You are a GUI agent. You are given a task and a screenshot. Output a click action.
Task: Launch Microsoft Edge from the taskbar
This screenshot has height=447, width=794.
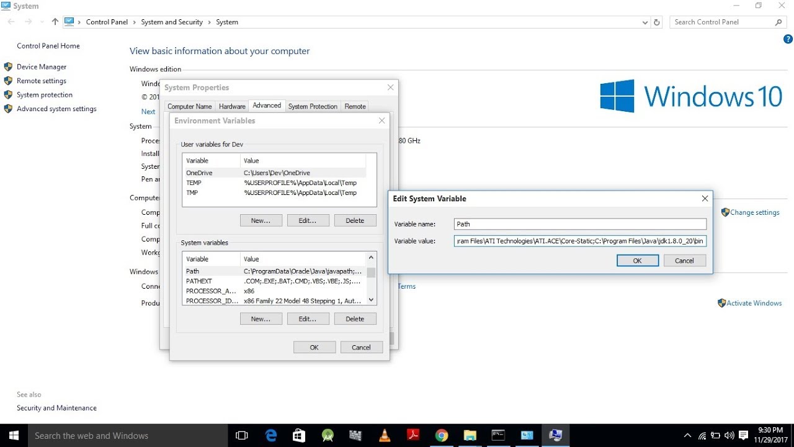click(x=271, y=435)
